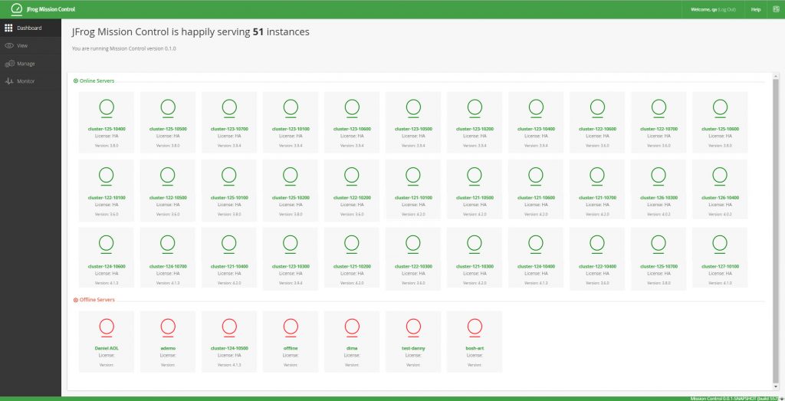Screen dimensions: 785x401
Task: Click the red cluster-124-10500 offline icon
Action: coord(229,328)
